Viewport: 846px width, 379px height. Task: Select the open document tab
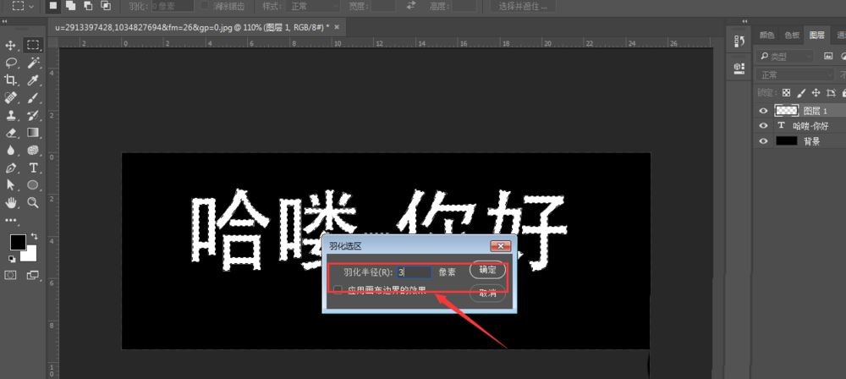pyautogui.click(x=197, y=27)
